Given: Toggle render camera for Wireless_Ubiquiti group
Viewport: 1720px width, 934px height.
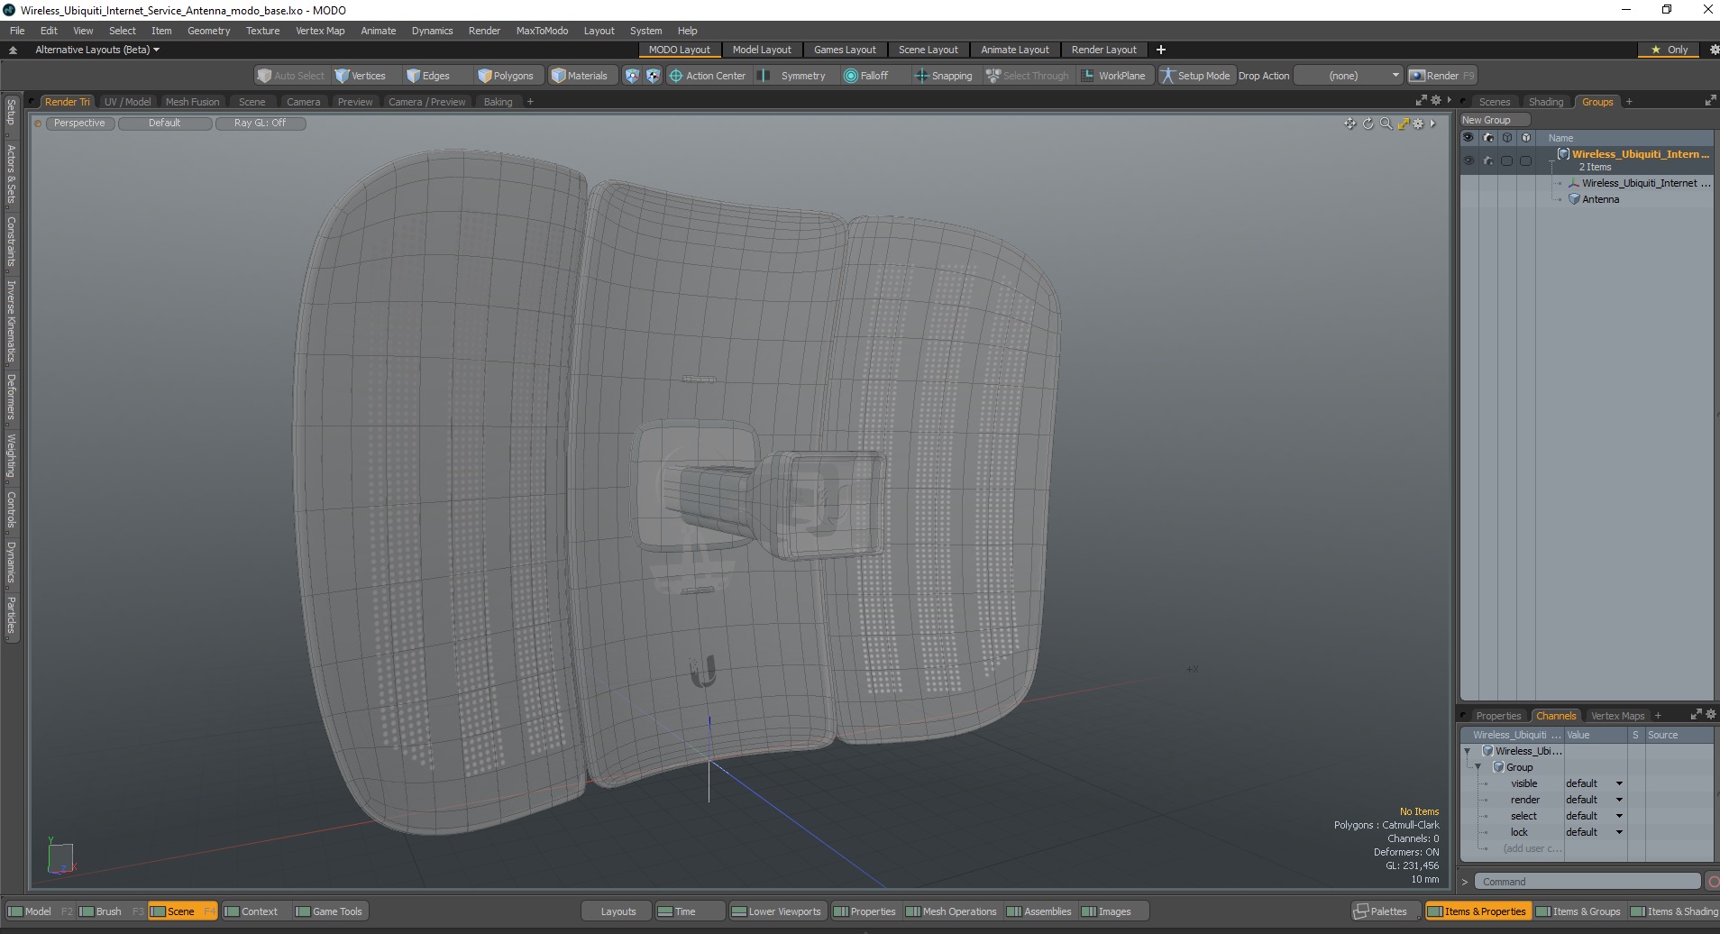Looking at the screenshot, I should [x=1487, y=160].
